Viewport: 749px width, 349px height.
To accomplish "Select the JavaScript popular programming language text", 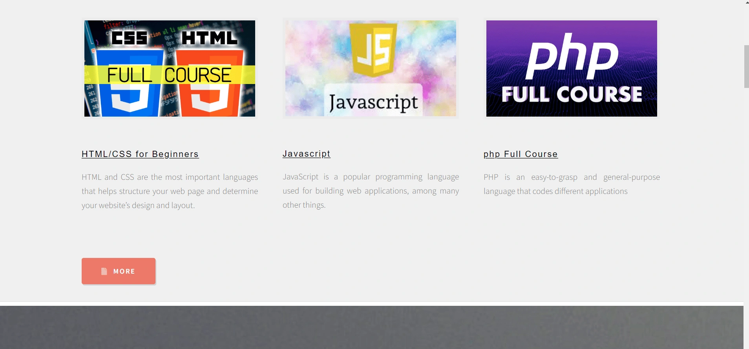I will (371, 191).
